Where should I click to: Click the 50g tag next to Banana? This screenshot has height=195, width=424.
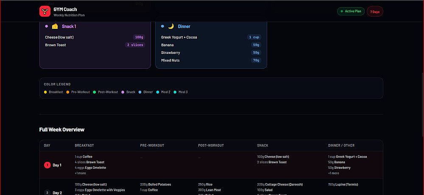(256, 45)
